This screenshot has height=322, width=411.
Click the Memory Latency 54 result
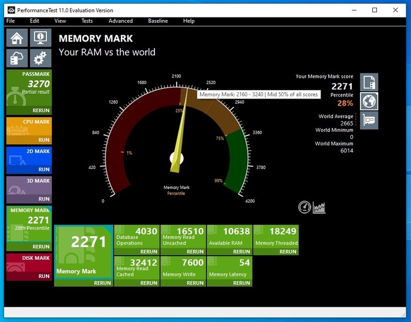tap(230, 268)
